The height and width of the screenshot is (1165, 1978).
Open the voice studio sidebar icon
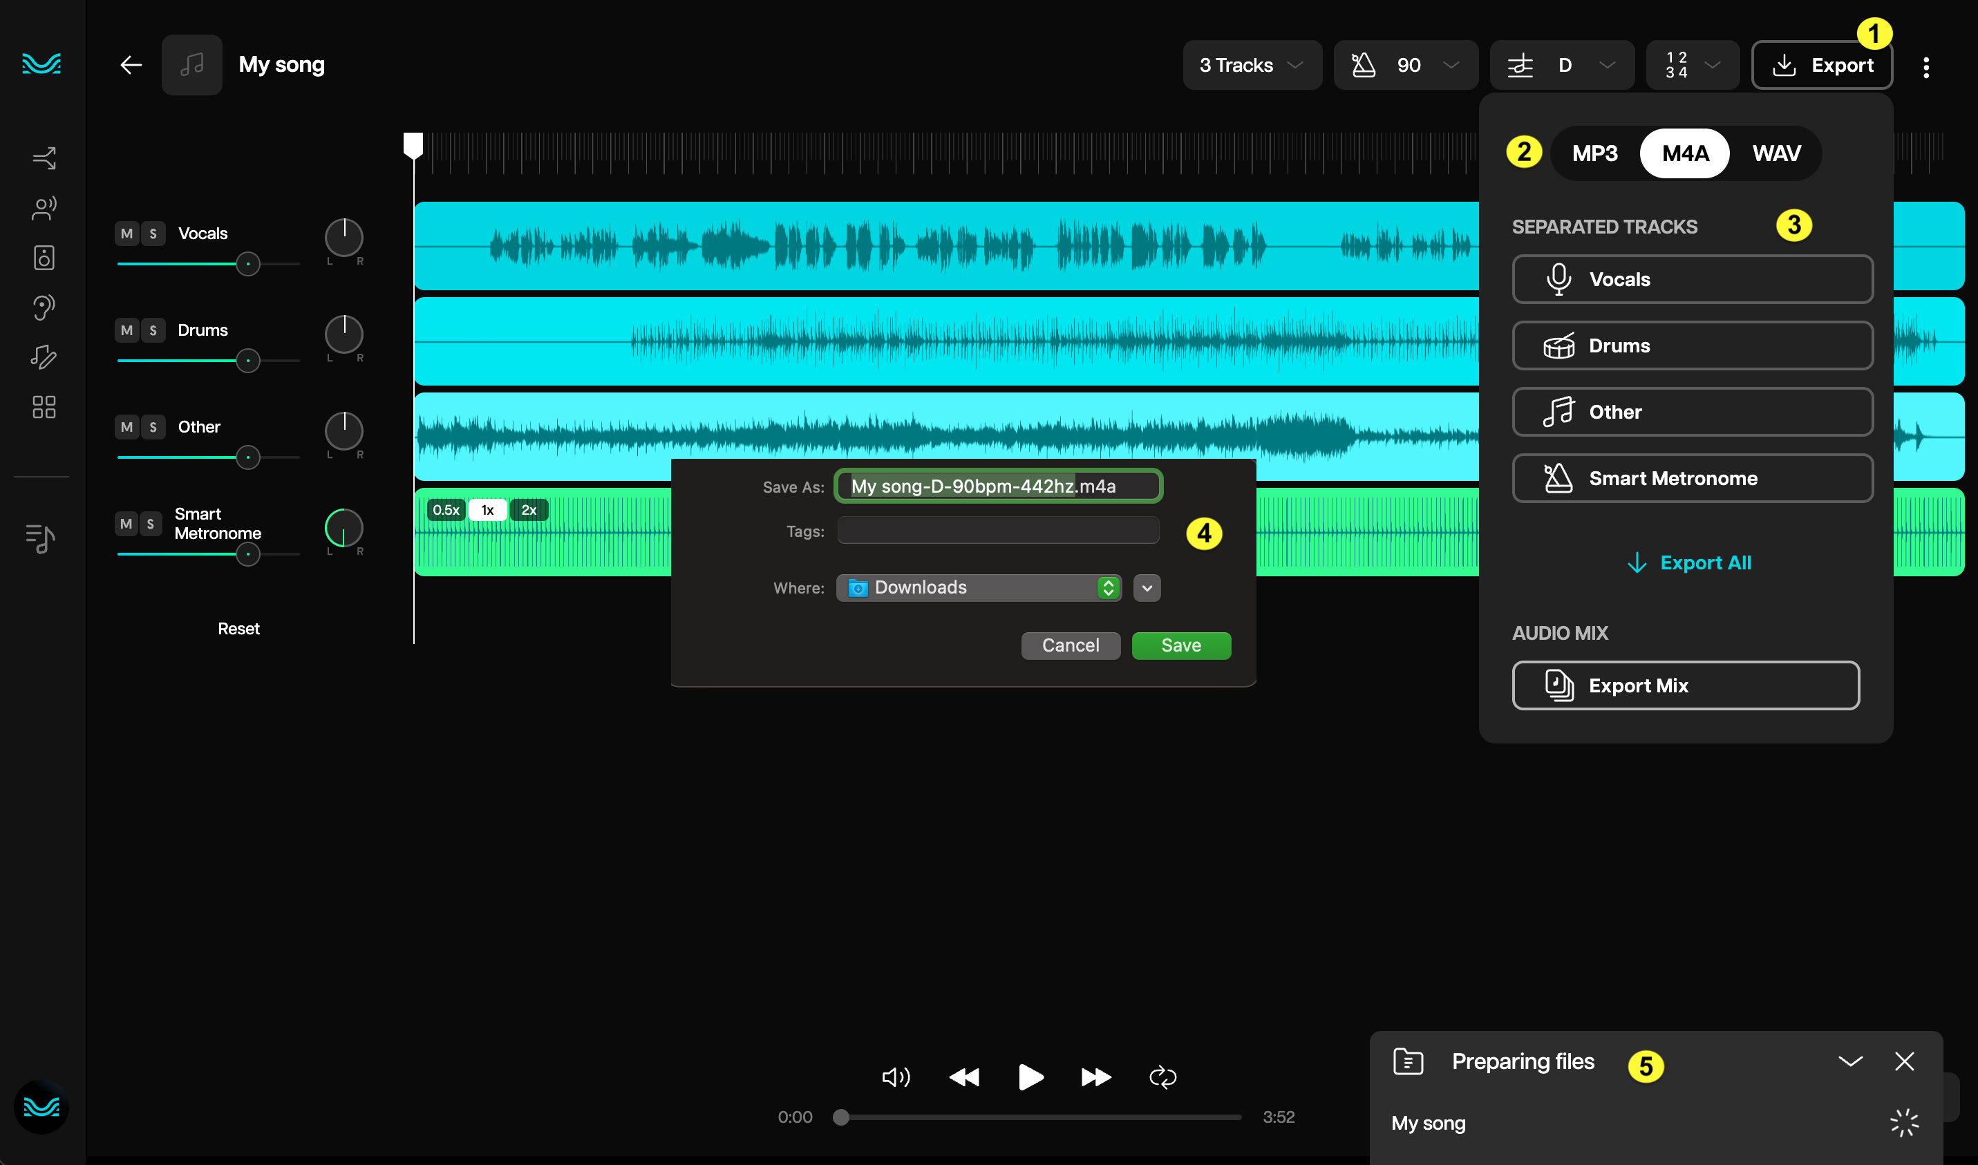[44, 208]
